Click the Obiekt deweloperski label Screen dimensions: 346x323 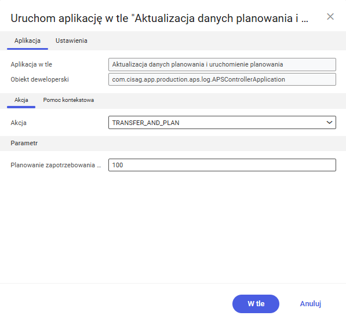(x=40, y=79)
